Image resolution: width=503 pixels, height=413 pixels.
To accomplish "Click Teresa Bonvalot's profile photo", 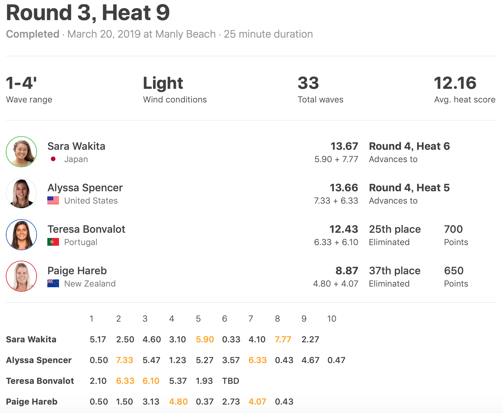I will (21, 235).
